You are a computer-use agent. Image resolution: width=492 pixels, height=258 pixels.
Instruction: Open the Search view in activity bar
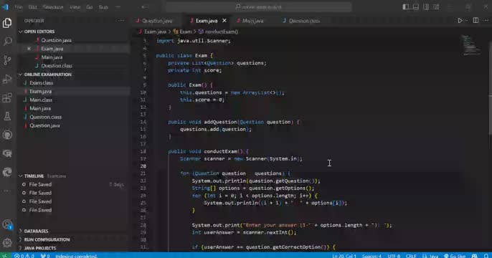coord(7,41)
